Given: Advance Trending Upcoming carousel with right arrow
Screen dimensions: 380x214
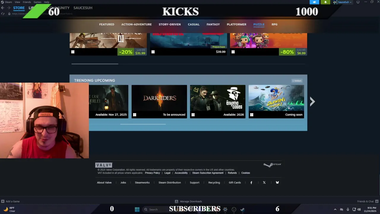Looking at the screenshot, I should (312, 102).
